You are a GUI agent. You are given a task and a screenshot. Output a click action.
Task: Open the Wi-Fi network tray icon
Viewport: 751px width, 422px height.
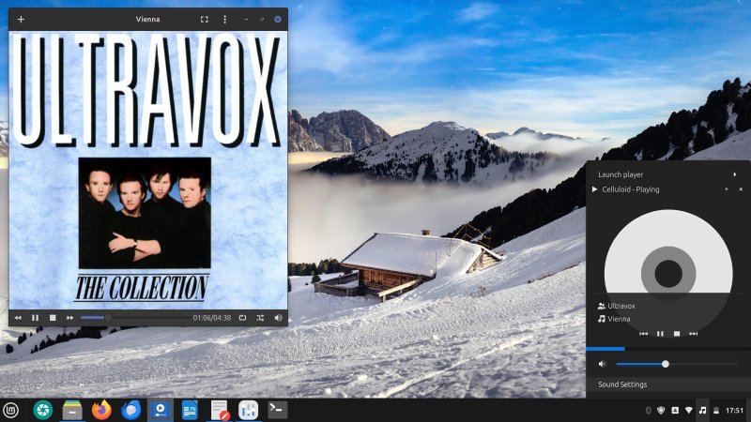click(x=689, y=410)
